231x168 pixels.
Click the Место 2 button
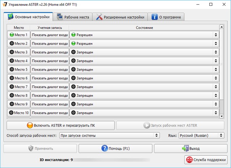point(19,43)
